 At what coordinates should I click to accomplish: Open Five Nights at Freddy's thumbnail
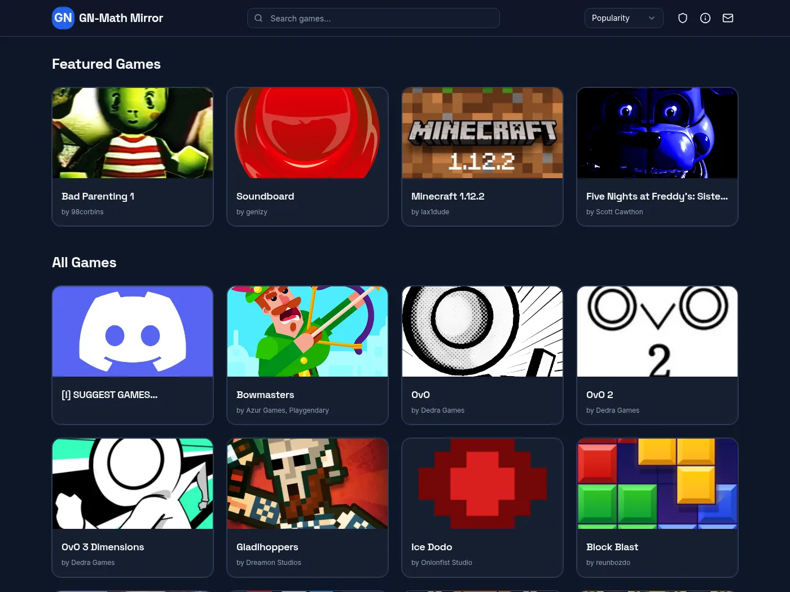pyautogui.click(x=657, y=133)
